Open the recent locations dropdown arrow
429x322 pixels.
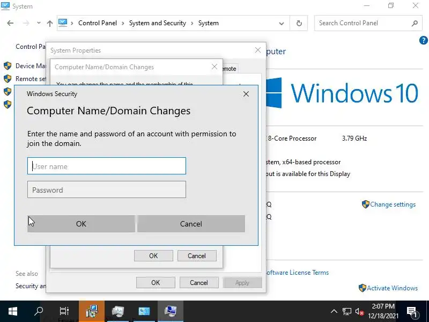(39, 23)
